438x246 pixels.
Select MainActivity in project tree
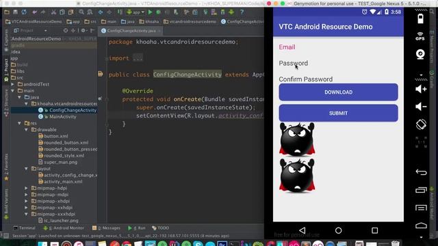click(x=62, y=117)
